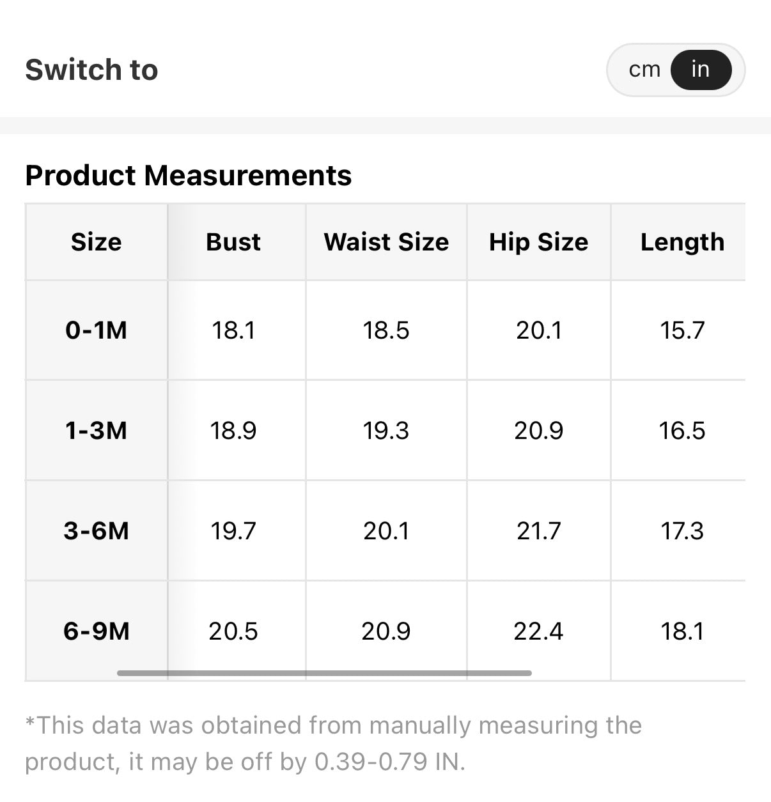Click the Hip Size column header
The width and height of the screenshot is (771, 802).
point(538,242)
